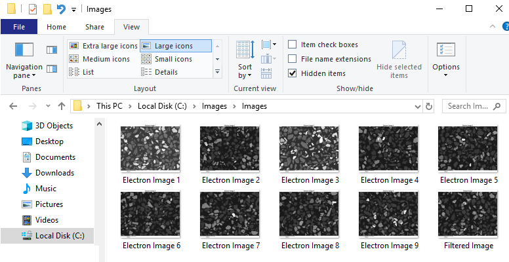Expand the layout gallery more arrow
509x262 pixels.
[x=218, y=72]
